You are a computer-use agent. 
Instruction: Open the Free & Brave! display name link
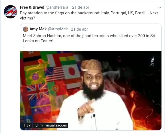pyautogui.click(x=32, y=7)
